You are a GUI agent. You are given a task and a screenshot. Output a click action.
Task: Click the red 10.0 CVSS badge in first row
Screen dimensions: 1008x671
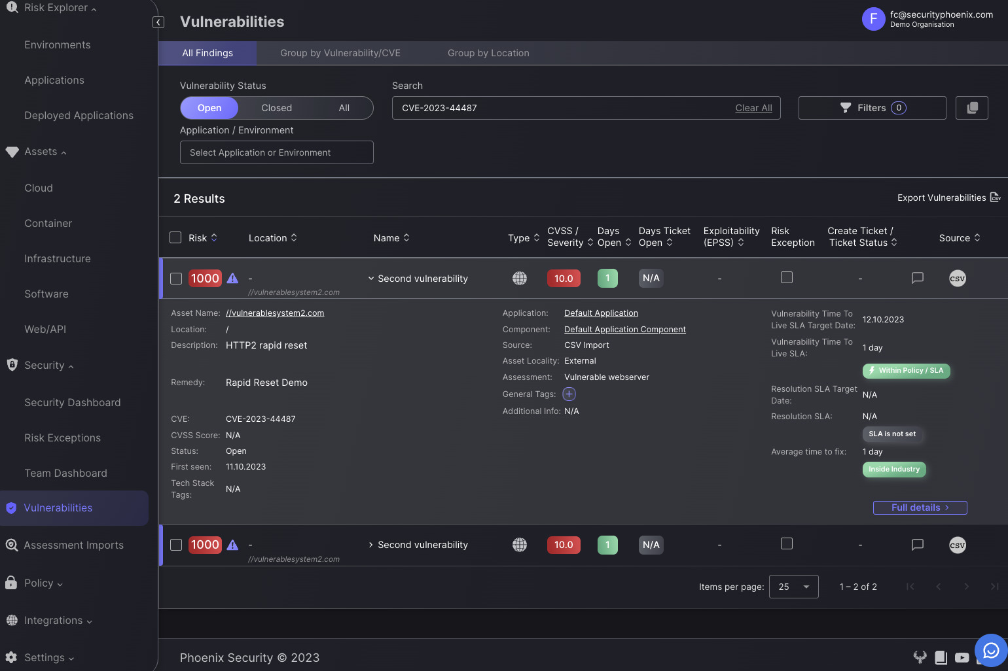564,279
